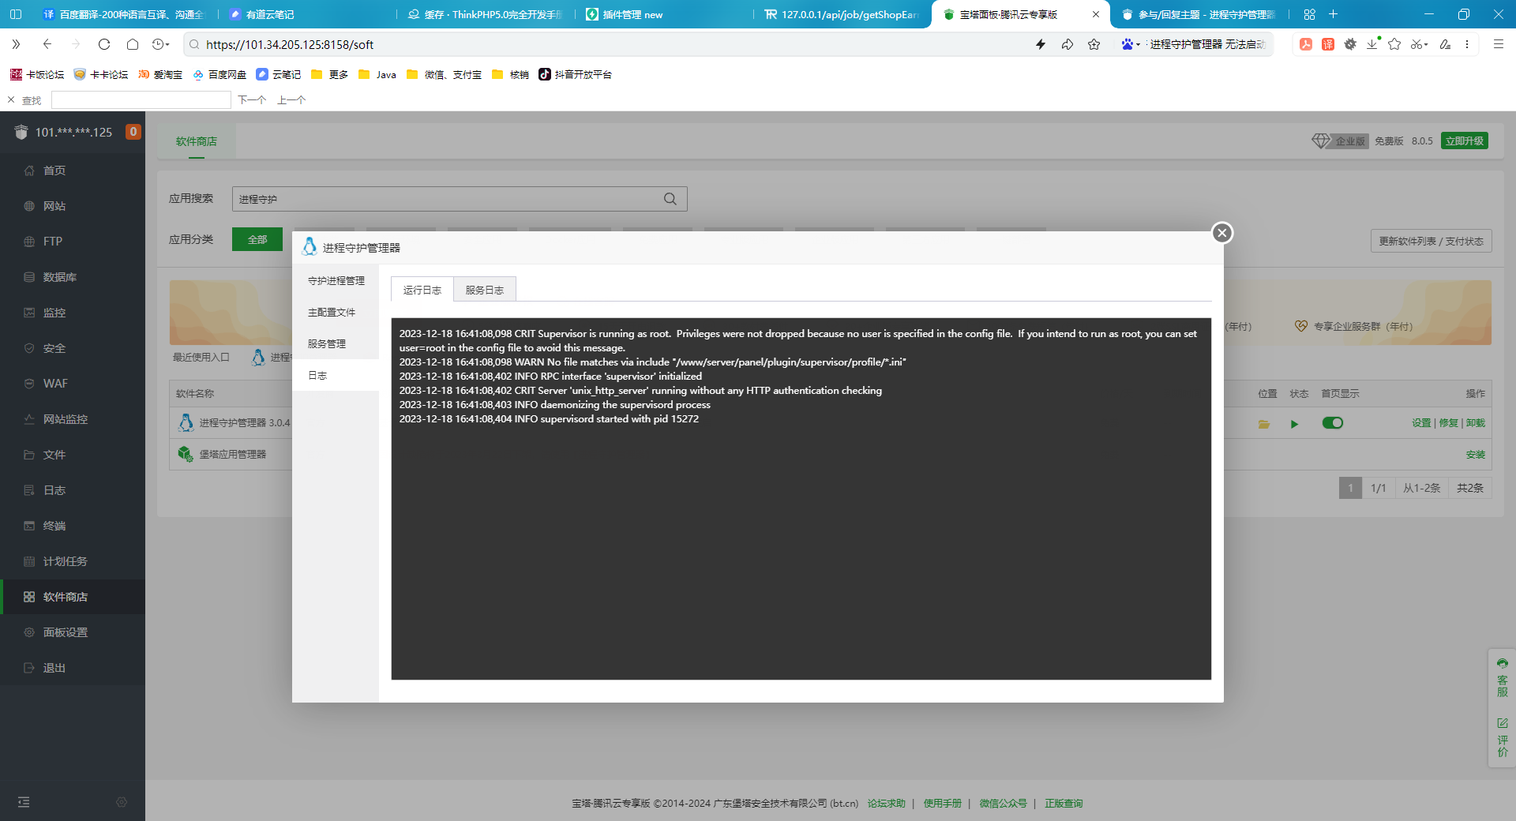Switch to the 服务日志 tab

(484, 290)
